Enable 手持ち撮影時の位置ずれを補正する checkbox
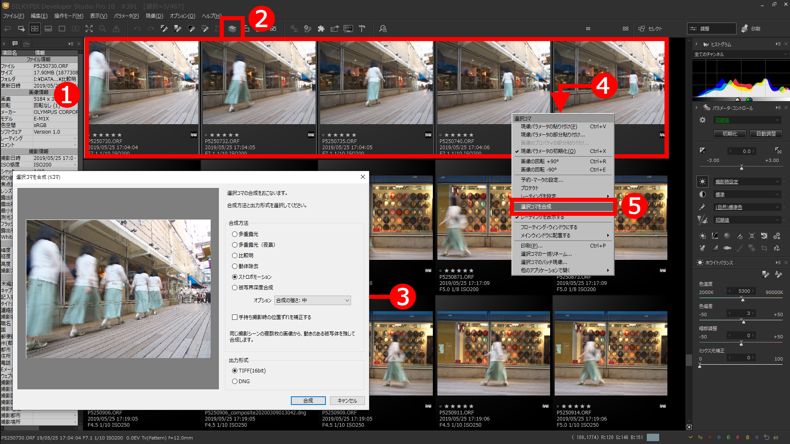This screenshot has width=790, height=444. click(x=235, y=317)
